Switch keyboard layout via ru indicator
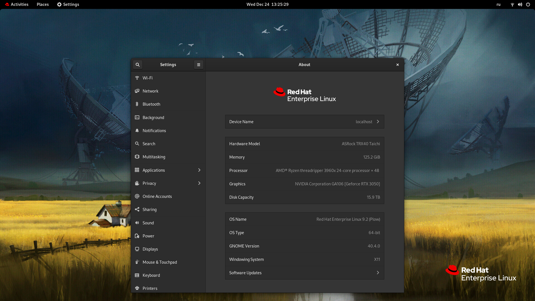This screenshot has width=535, height=301. (498, 4)
